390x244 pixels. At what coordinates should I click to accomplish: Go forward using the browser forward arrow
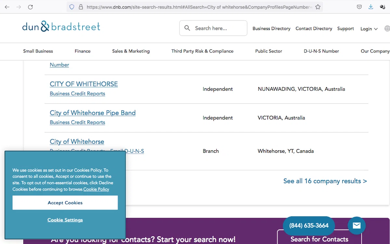coord(19,7)
